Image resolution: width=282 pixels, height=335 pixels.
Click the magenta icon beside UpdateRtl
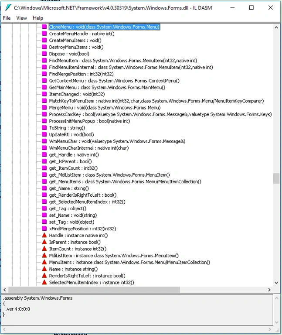44,135
